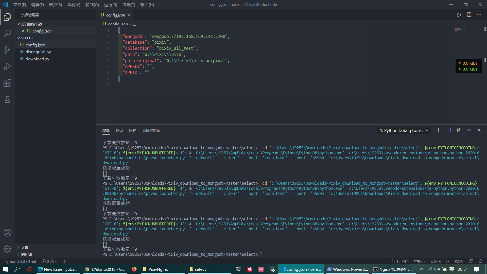Split the editor to the right
Screen dimensions: 487x274
[x=469, y=15]
